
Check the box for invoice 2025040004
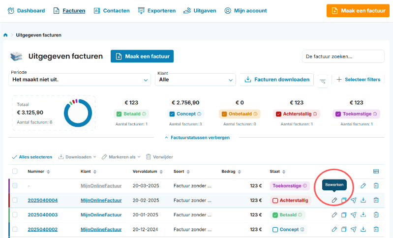click(x=15, y=200)
